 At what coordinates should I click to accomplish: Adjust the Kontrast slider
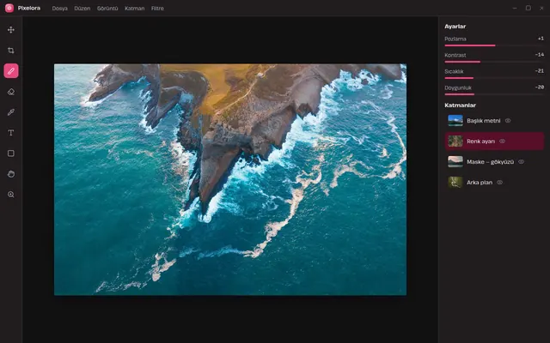coord(494,62)
